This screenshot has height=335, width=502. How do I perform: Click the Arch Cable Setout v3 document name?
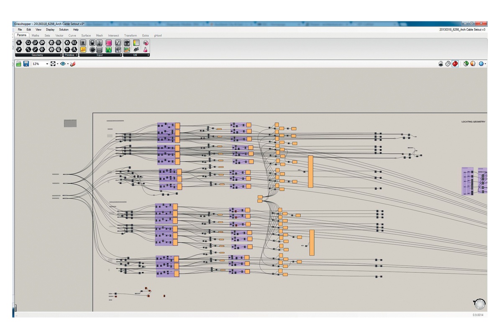[x=462, y=30]
